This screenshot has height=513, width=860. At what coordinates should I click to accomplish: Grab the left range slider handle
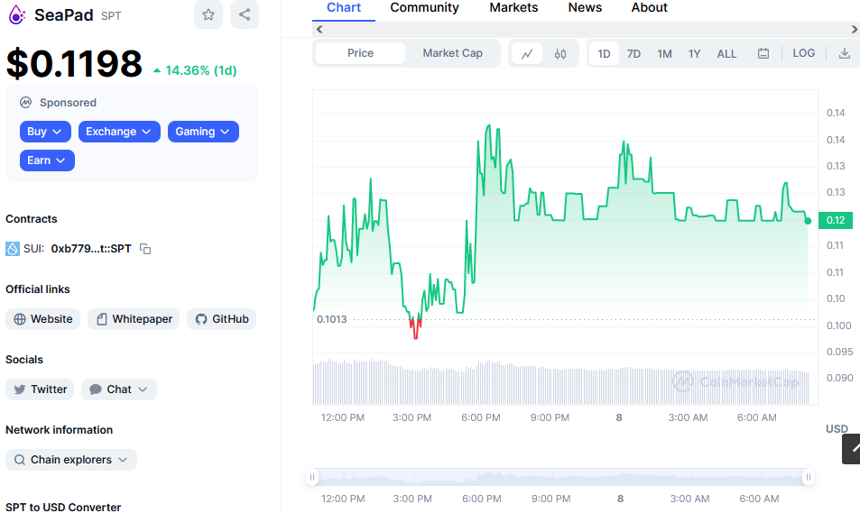pos(312,477)
